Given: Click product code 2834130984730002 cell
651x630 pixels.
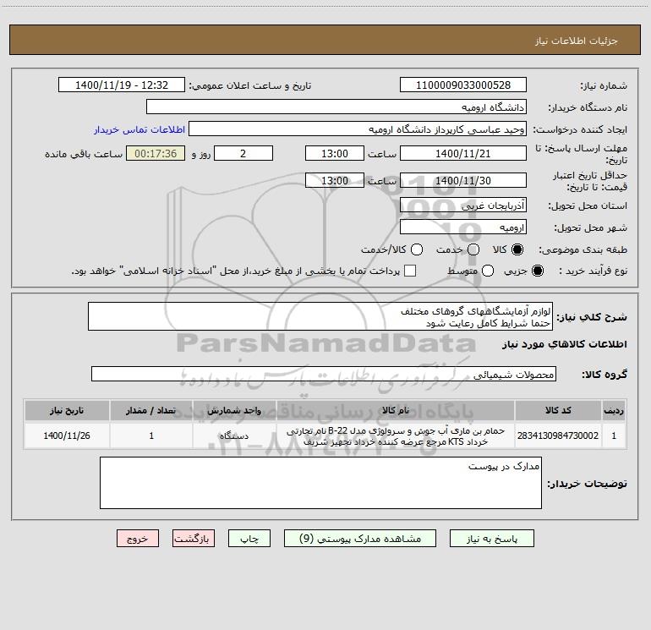Looking at the screenshot, I should pos(558,436).
